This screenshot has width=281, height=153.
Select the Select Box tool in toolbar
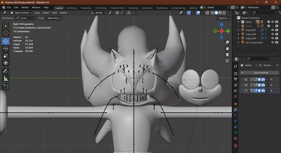pos(6,26)
